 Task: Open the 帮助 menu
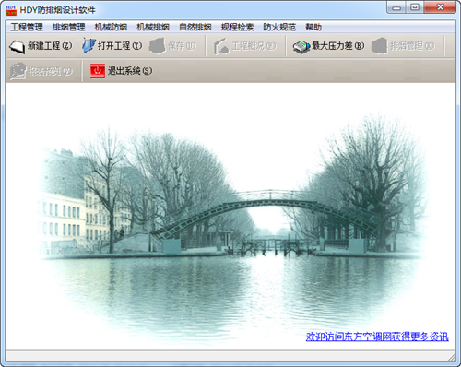313,28
